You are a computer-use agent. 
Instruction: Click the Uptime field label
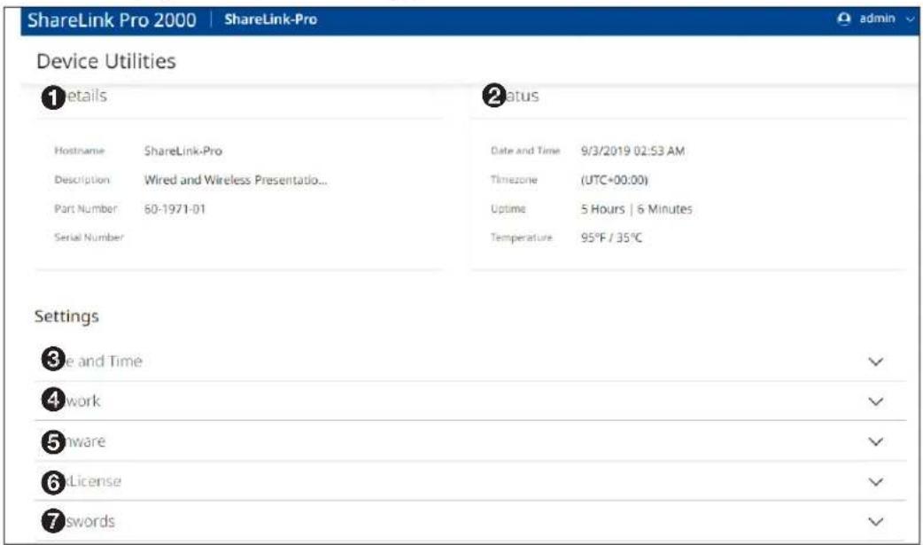[x=508, y=208]
